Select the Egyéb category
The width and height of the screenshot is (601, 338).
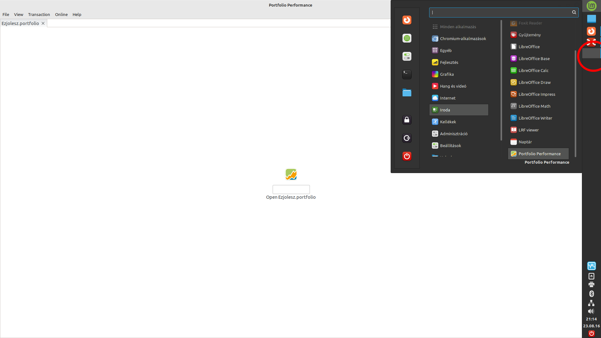point(459,50)
